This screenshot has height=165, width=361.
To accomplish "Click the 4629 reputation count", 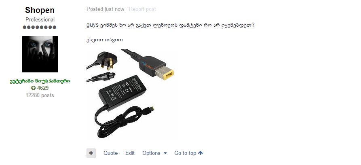I will (43, 88).
